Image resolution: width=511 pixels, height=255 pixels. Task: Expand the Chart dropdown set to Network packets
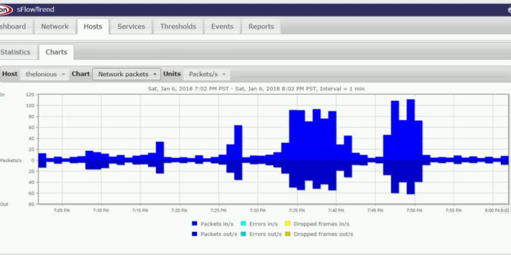point(127,74)
